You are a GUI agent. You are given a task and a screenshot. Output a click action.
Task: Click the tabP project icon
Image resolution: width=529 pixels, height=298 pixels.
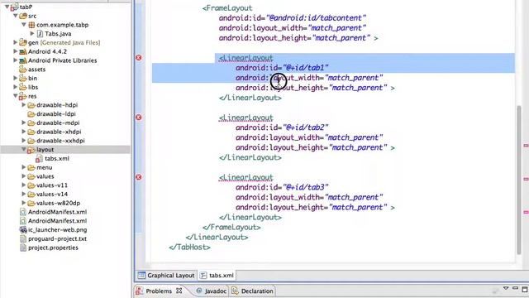15,7
